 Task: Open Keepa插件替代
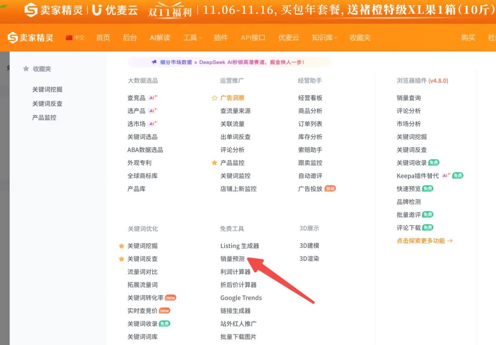click(x=417, y=176)
